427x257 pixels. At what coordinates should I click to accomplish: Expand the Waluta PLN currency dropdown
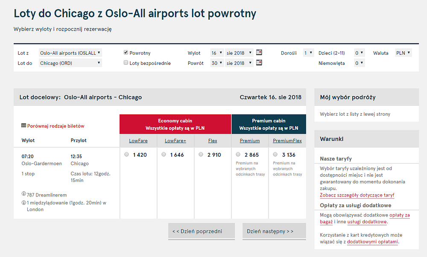coord(404,53)
